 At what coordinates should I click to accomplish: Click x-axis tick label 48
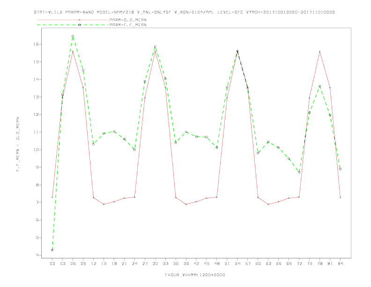pyautogui.click(x=217, y=264)
